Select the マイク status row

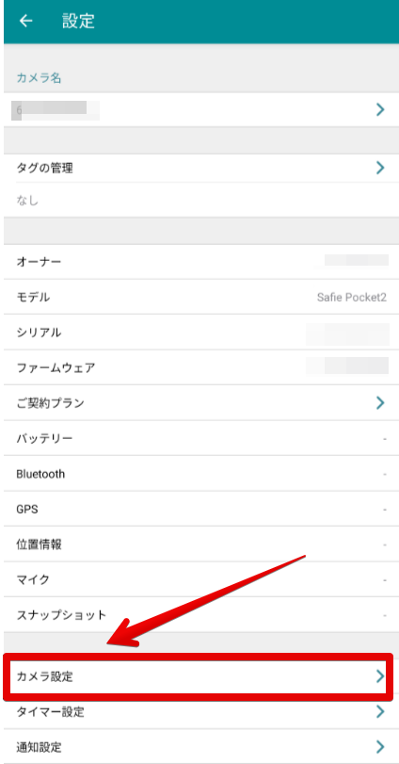click(201, 579)
